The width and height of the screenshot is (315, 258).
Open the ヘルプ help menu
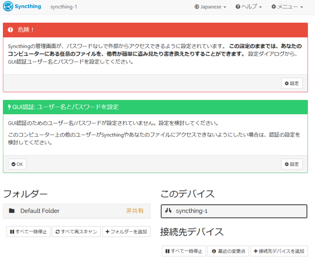point(249,7)
